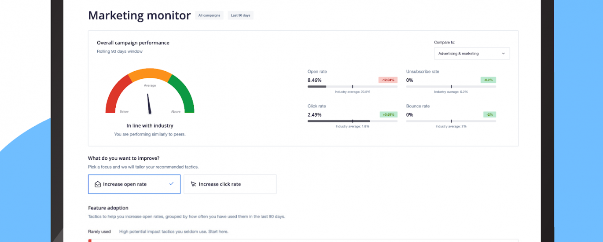Viewport: 603px width, 242px height.
Task: Click the Feature adoption section heading
Action: [108, 208]
